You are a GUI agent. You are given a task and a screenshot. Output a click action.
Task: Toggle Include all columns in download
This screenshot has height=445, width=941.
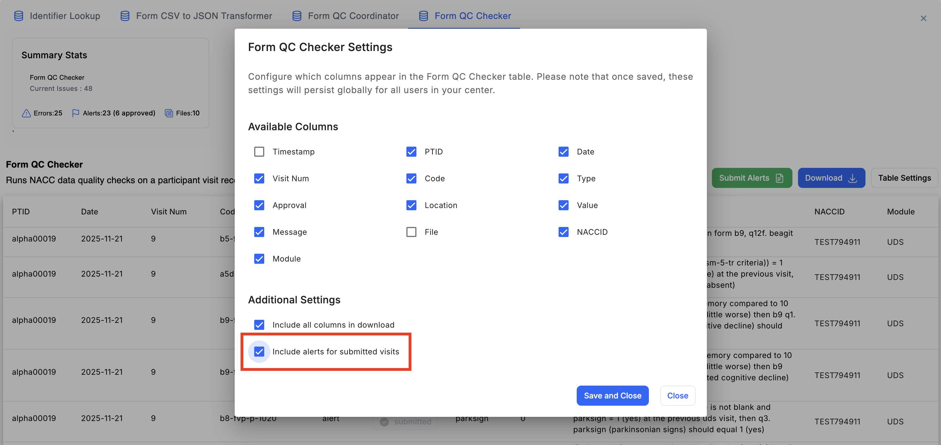[x=259, y=325]
